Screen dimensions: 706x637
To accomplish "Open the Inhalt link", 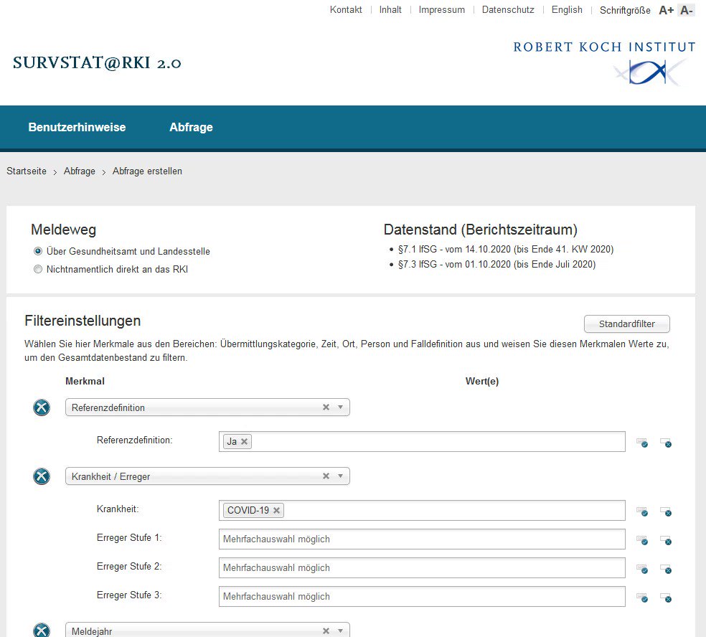I will coord(390,10).
